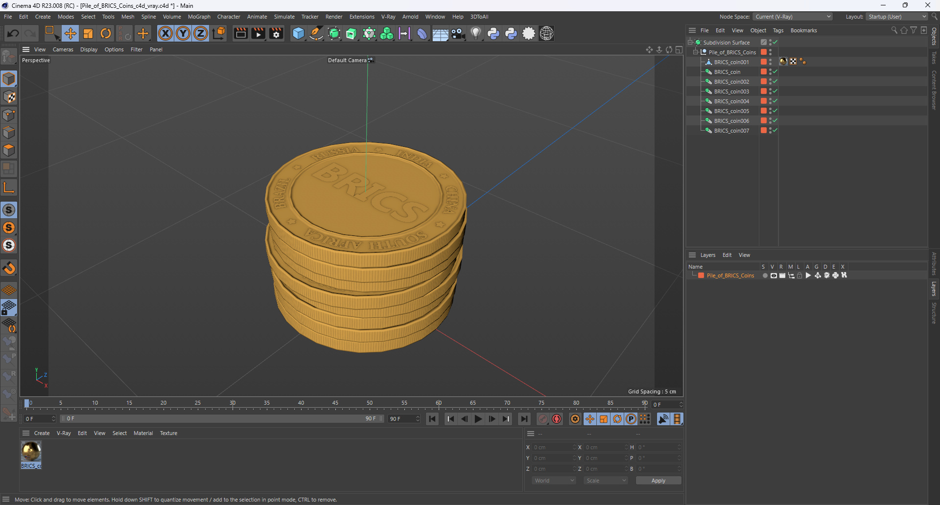Click the Make Editable icon in left palette
This screenshot has height=505, width=940.
pos(9,57)
